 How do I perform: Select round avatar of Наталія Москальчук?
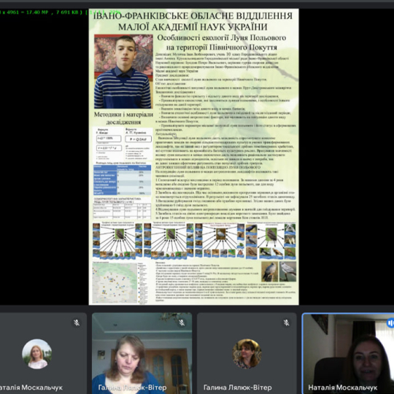[x=37, y=354]
